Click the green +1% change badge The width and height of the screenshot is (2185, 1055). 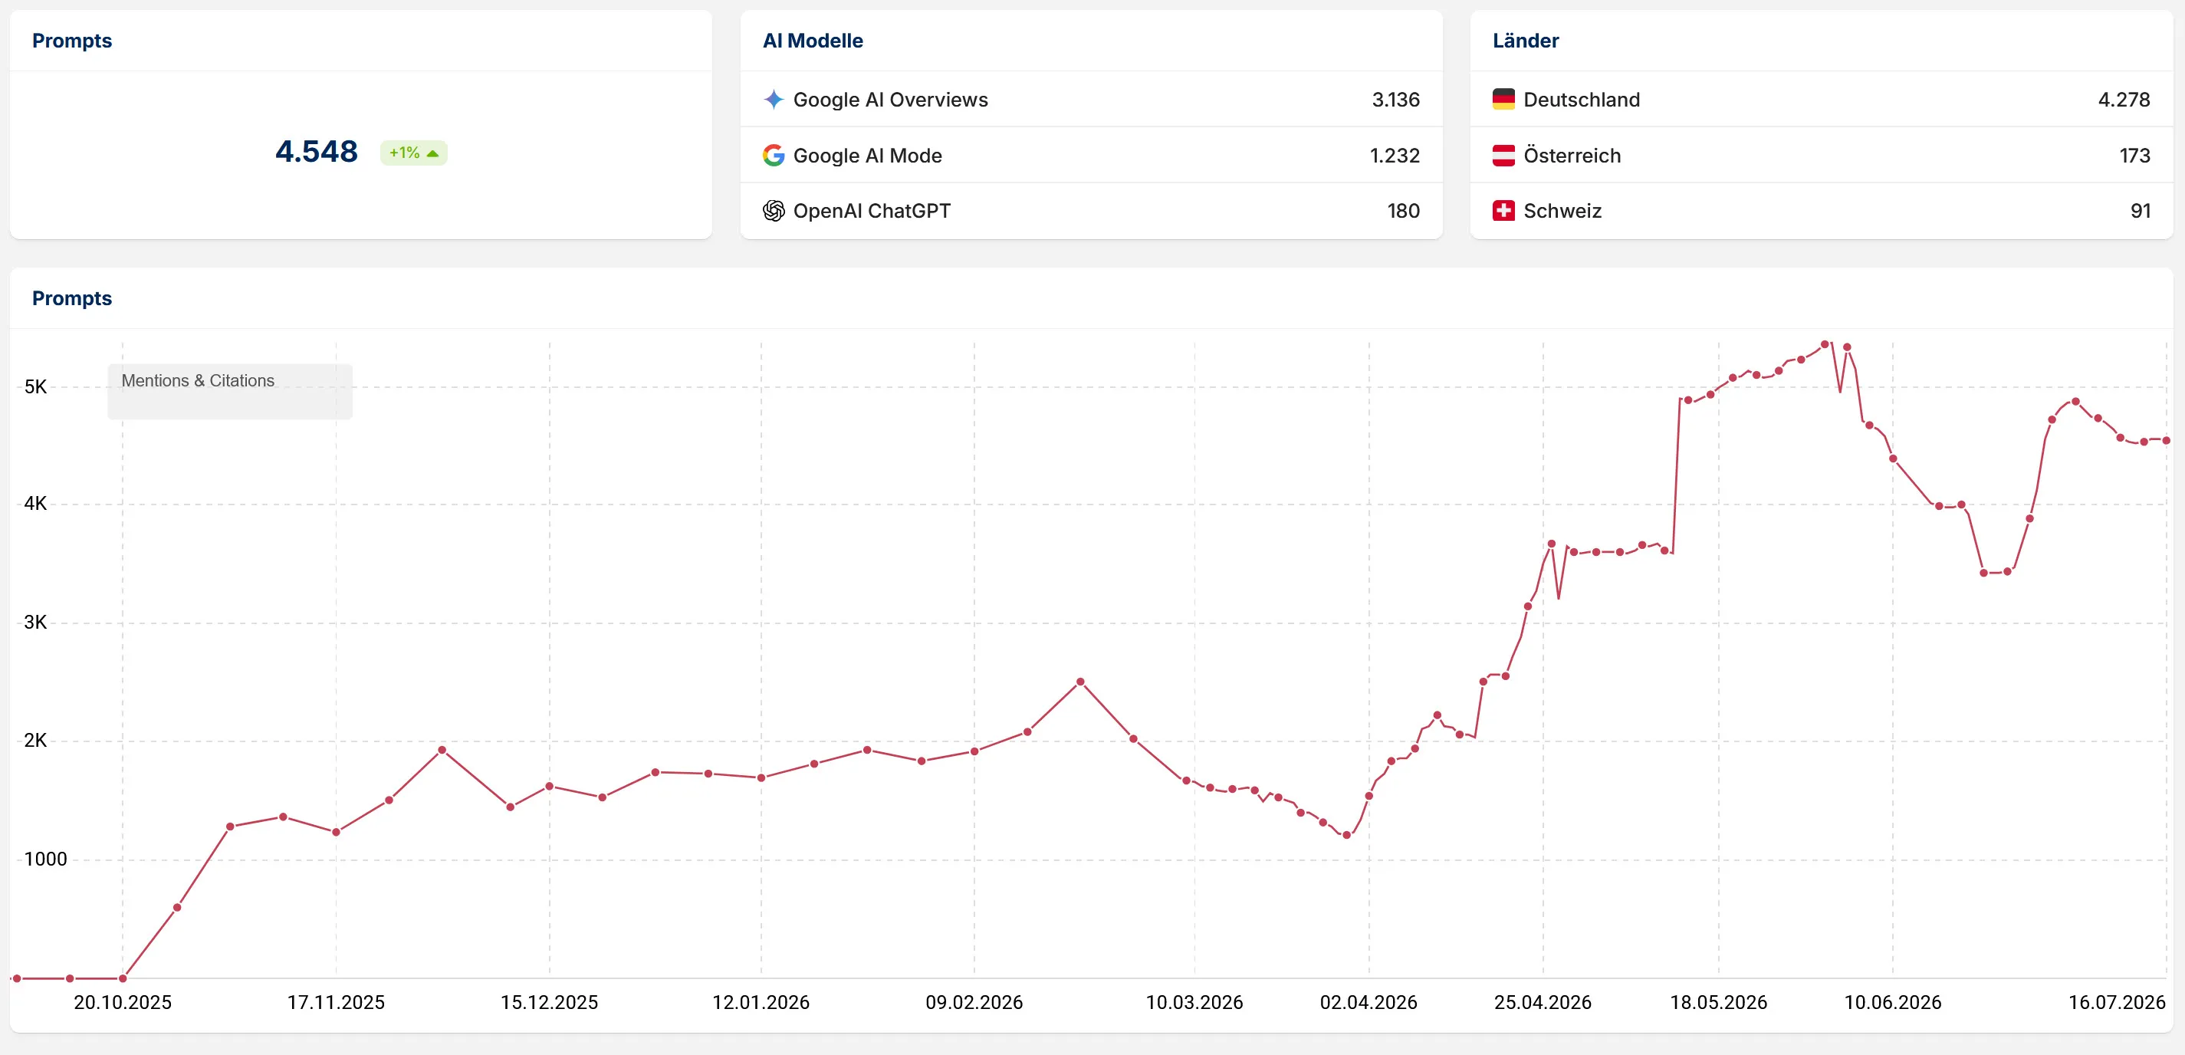point(413,153)
